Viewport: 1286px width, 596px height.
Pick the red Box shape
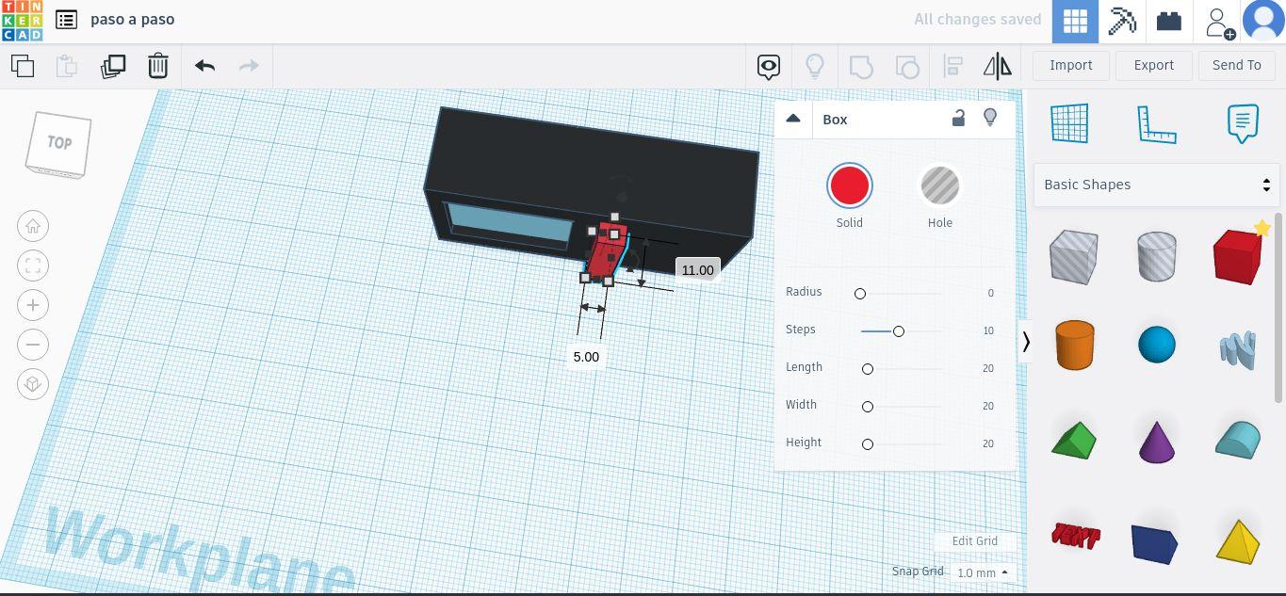[x=1237, y=256]
